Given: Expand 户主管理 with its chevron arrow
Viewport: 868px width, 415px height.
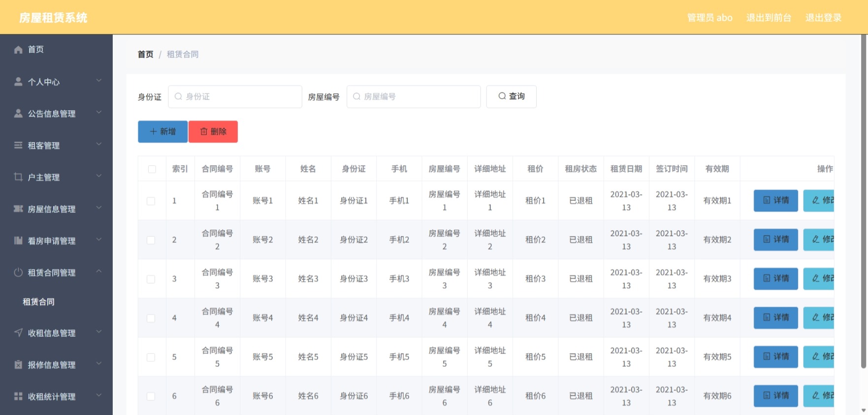Looking at the screenshot, I should click(x=99, y=176).
